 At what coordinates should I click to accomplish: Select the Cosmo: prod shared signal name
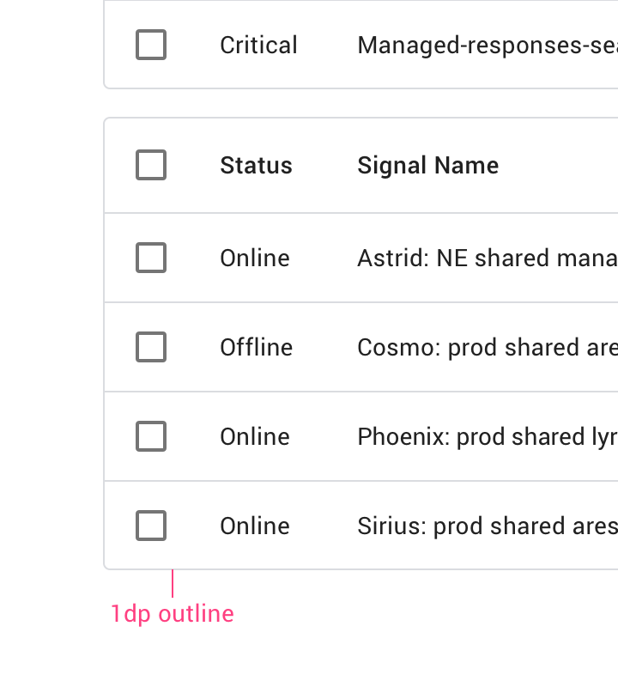pos(488,348)
